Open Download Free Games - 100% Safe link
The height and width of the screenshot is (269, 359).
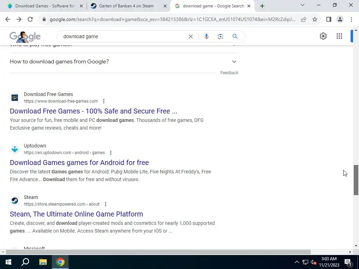point(93,111)
